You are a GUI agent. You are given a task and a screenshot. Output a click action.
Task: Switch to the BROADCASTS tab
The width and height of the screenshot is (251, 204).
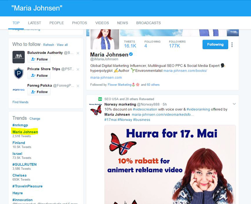point(149,23)
